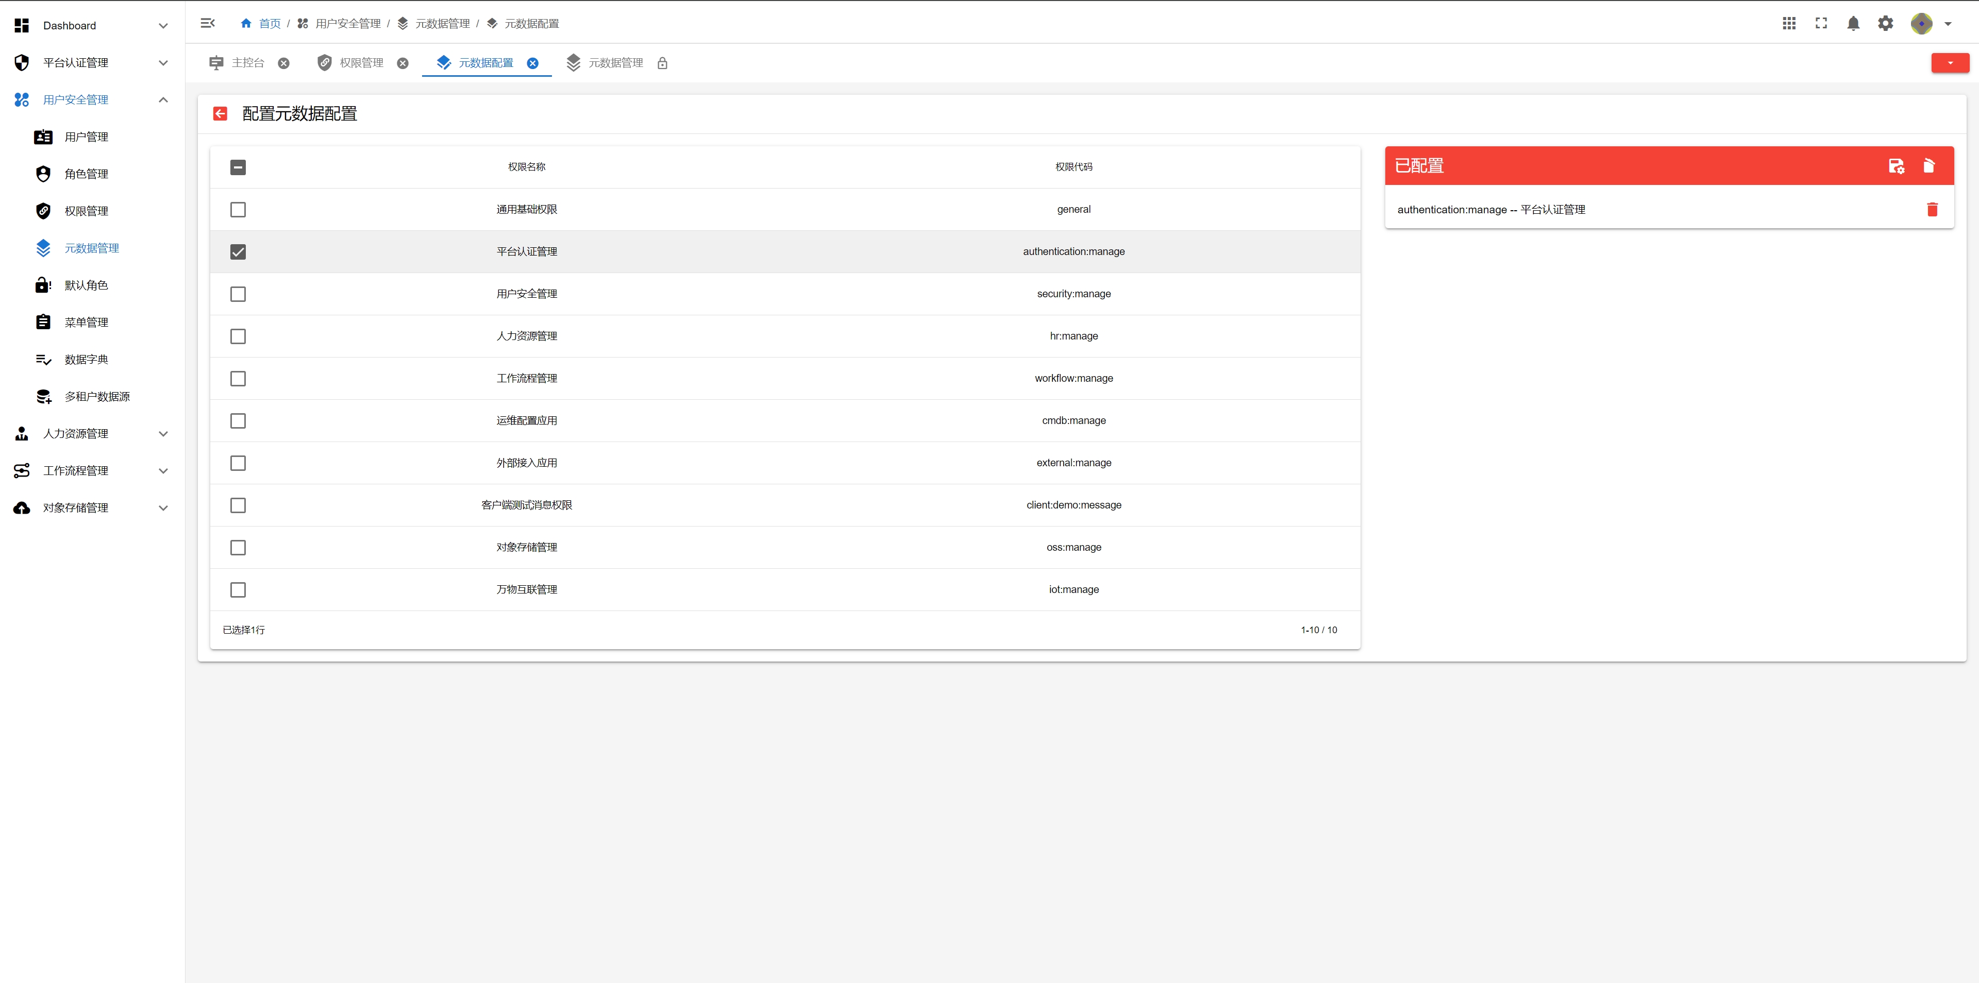Click the 首页 breadcrumb link
1979x983 pixels.
[x=269, y=24]
